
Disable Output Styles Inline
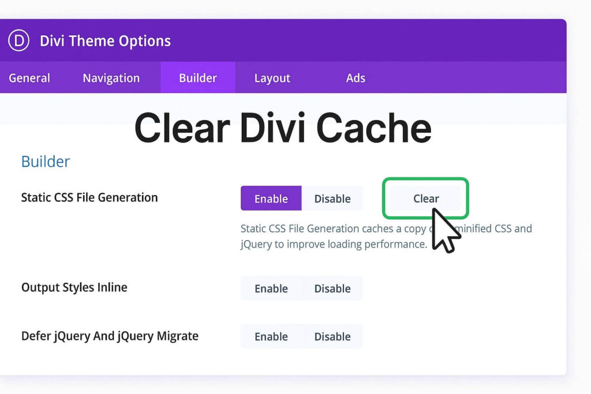333,288
